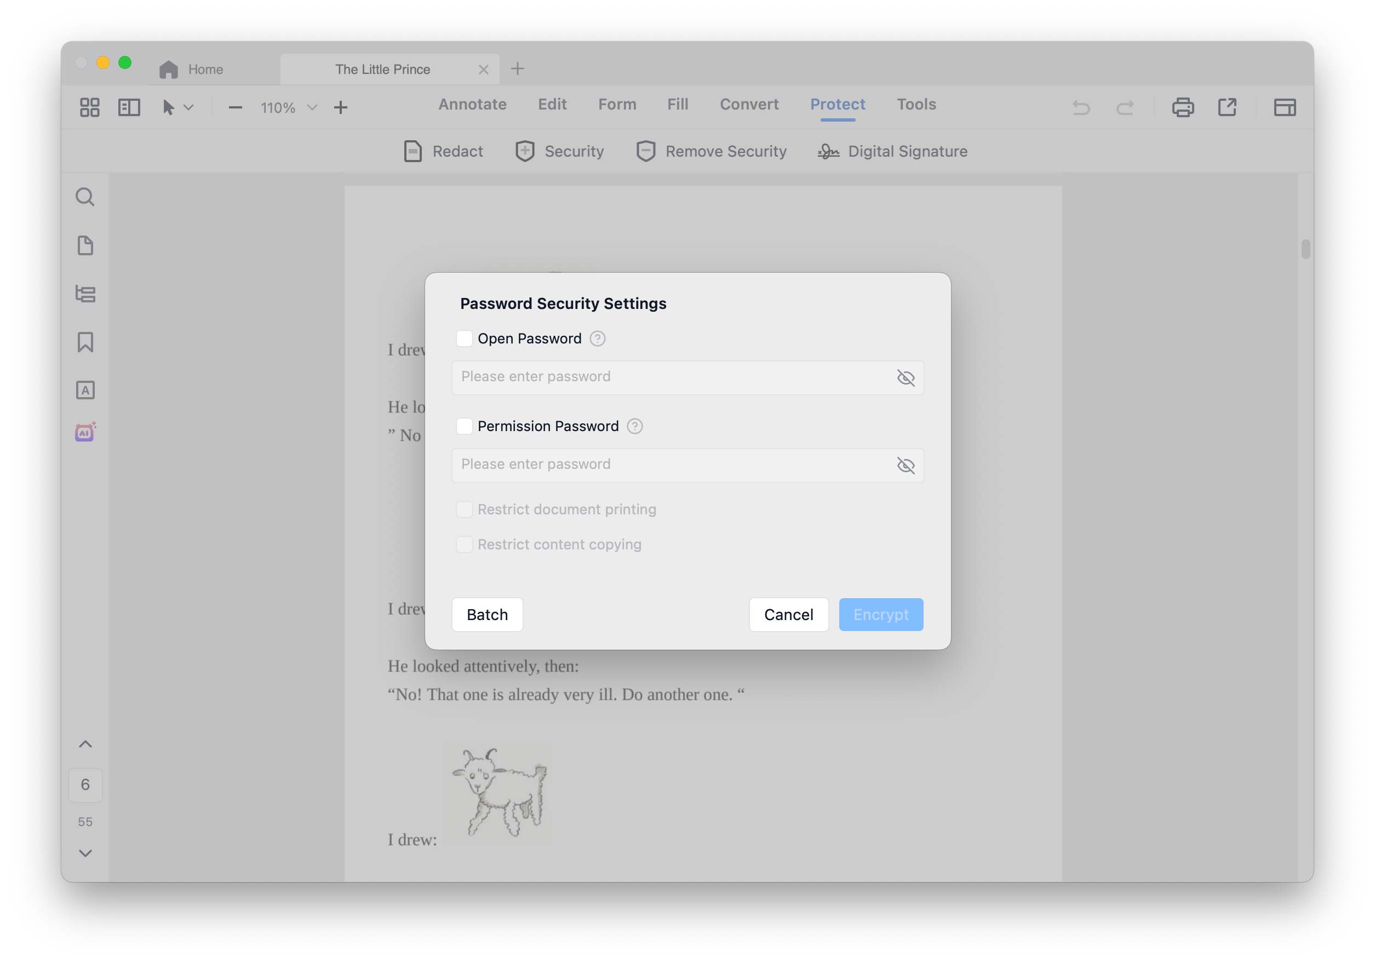Screen dimensions: 1375x963
Task: Enable the Open Password checkbox
Action: [464, 339]
